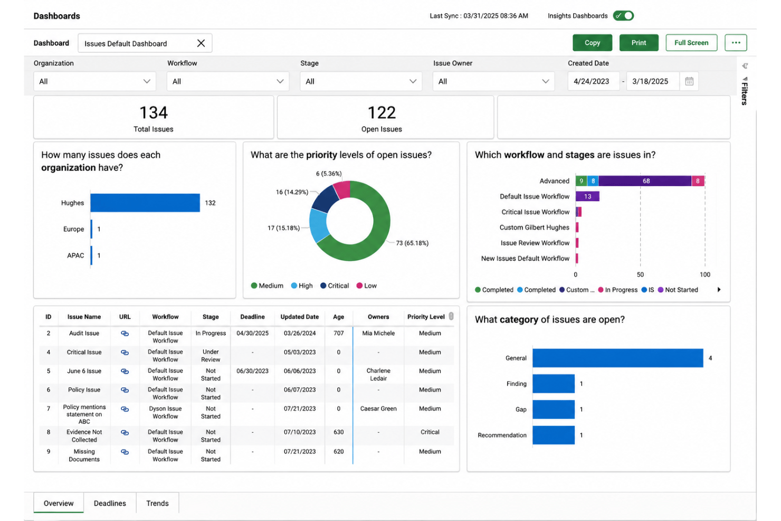Click the Under Review stage cell
Viewport: 781px width, 521px height.
click(211, 356)
